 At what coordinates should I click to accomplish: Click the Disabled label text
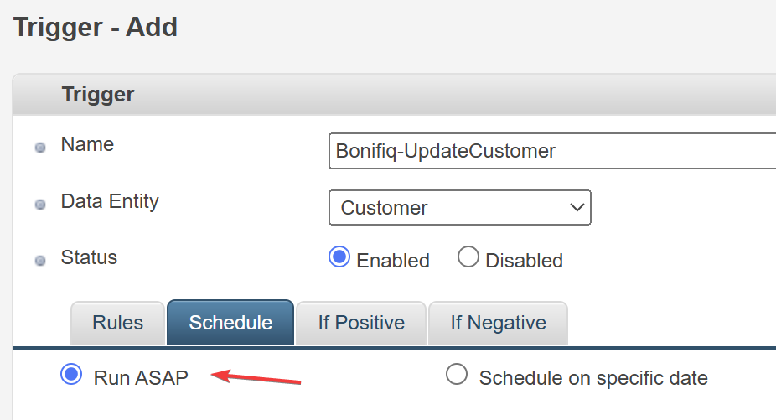pyautogui.click(x=524, y=261)
